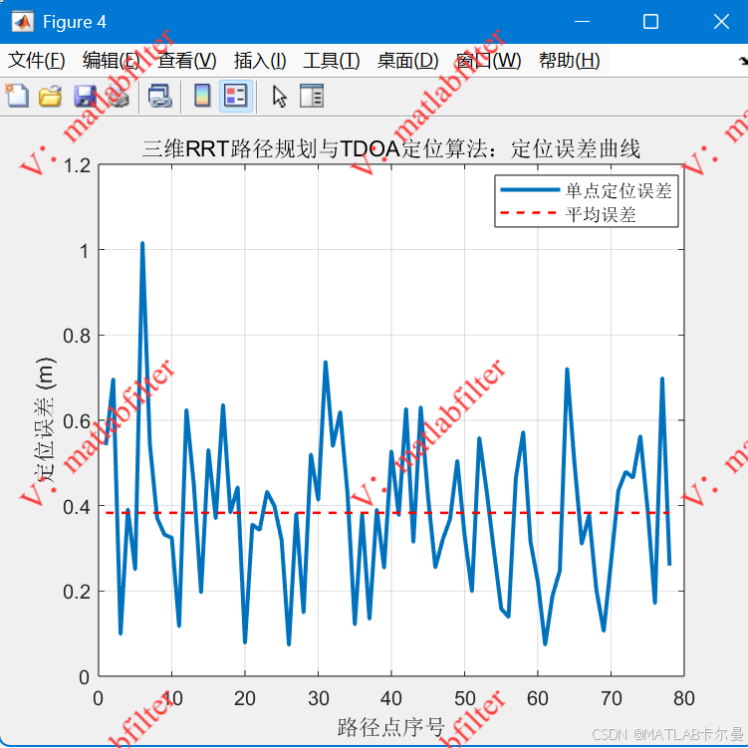Click the MATLAB logo in title bar

23,22
